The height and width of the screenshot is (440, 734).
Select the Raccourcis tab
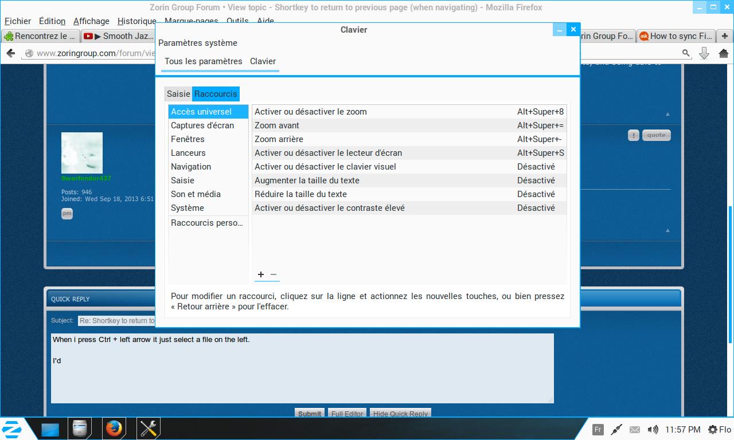pyautogui.click(x=216, y=94)
